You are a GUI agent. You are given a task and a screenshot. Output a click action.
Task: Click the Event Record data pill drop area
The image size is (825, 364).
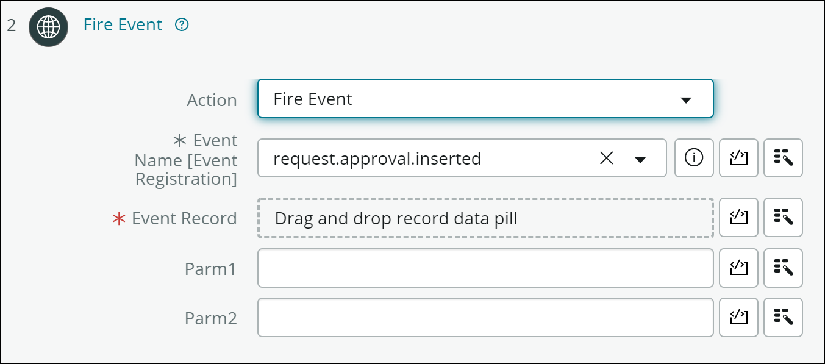coord(485,218)
